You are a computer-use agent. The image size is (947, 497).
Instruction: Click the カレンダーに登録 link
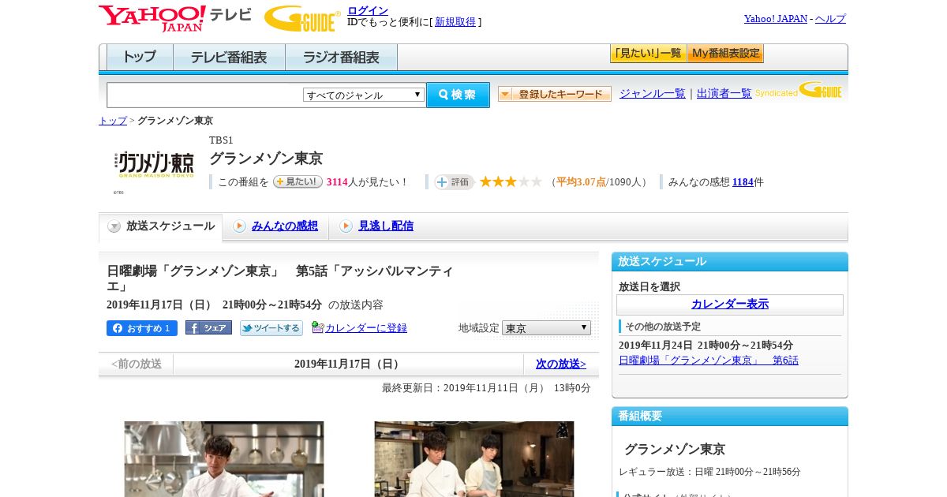coord(366,328)
